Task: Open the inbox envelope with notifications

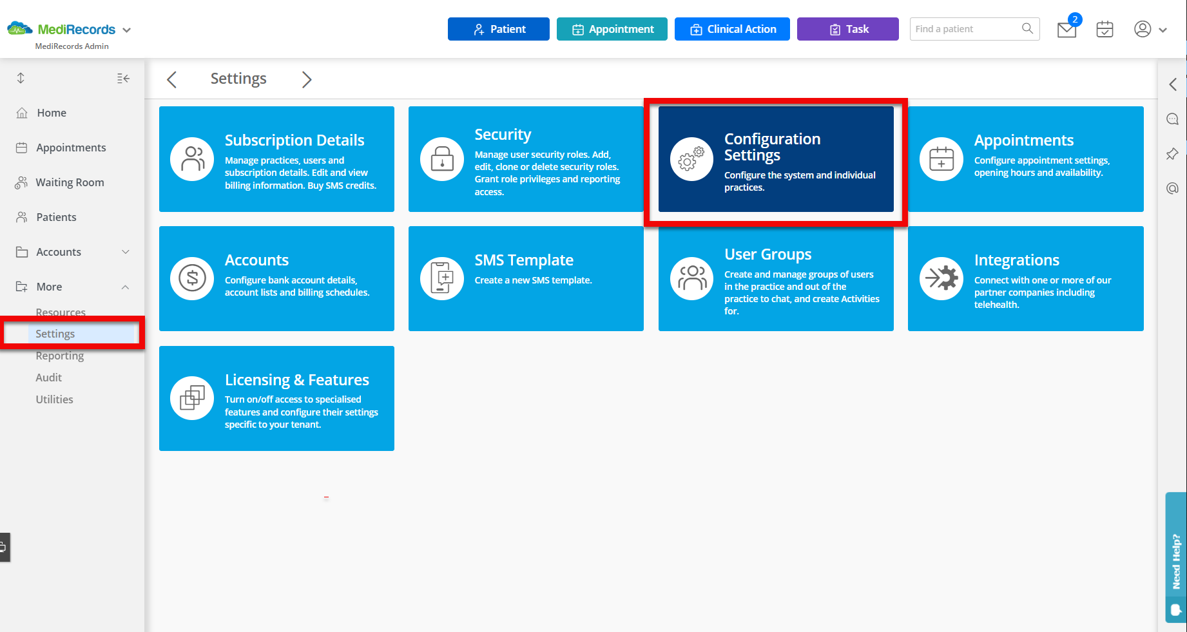Action: pyautogui.click(x=1067, y=30)
